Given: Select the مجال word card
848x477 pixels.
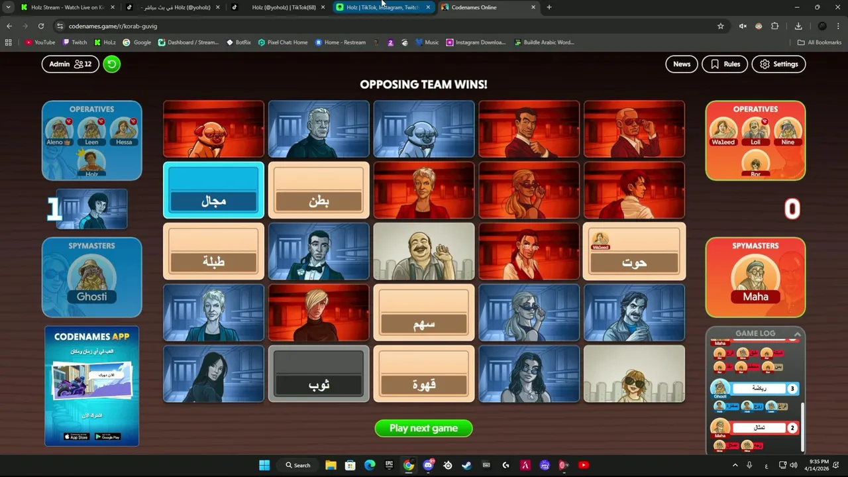Looking at the screenshot, I should [213, 190].
